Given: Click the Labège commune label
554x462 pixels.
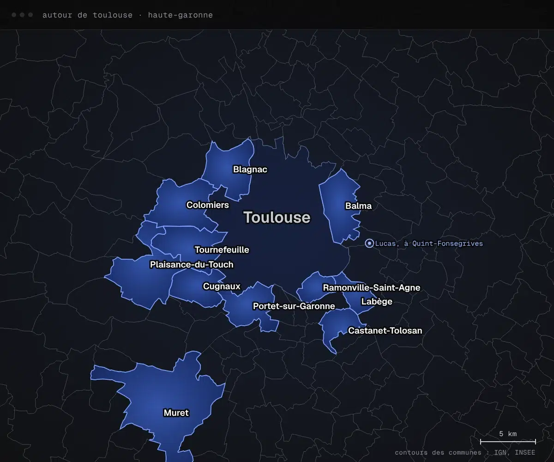Looking at the screenshot, I should pyautogui.click(x=377, y=302).
